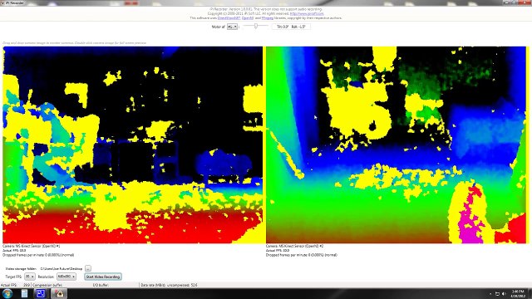532x299 pixels.
Task: Open the FFmpeg library link
Action: [x=268, y=18]
